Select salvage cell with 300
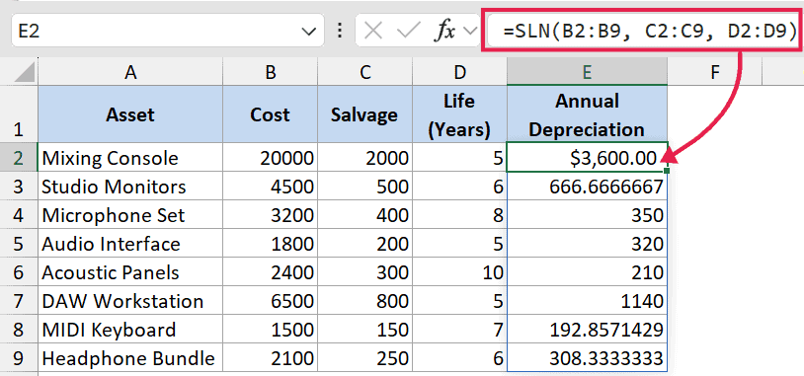Screen dimensions: 804x376 [364, 271]
